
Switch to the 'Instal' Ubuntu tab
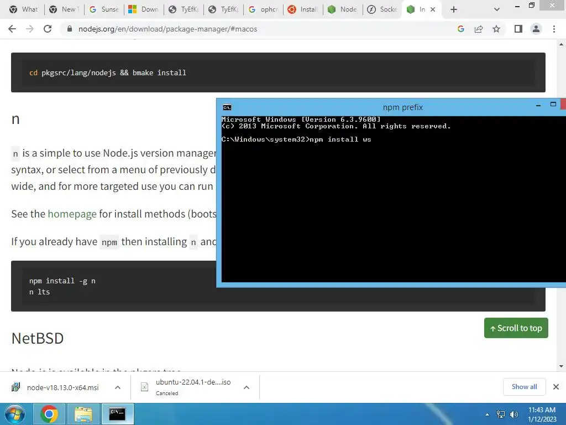(x=303, y=9)
